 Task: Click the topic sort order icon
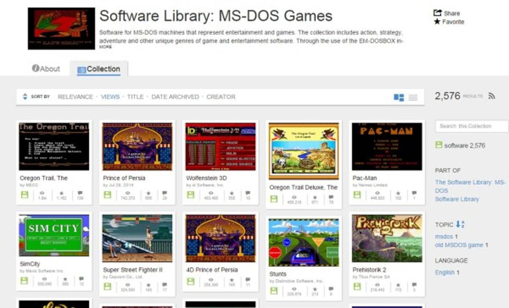click(x=460, y=225)
